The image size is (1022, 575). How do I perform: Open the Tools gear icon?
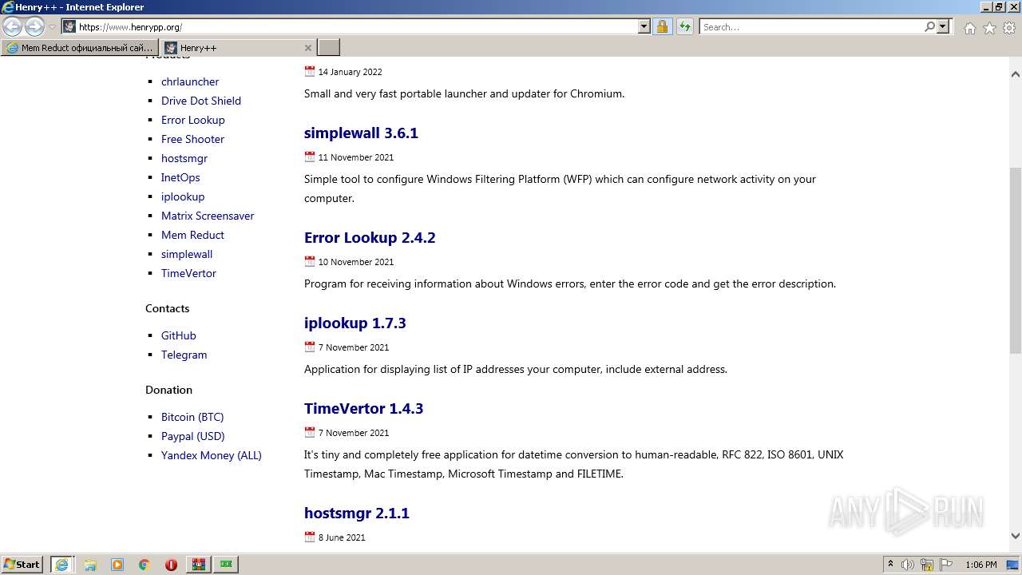tap(1009, 28)
